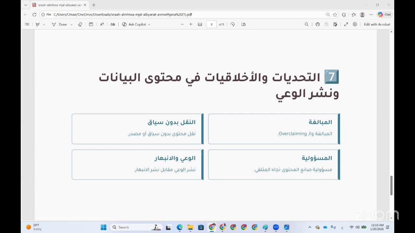Image resolution: width=415 pixels, height=233 pixels.
Task: Enter full screen mode
Action: [346, 24]
